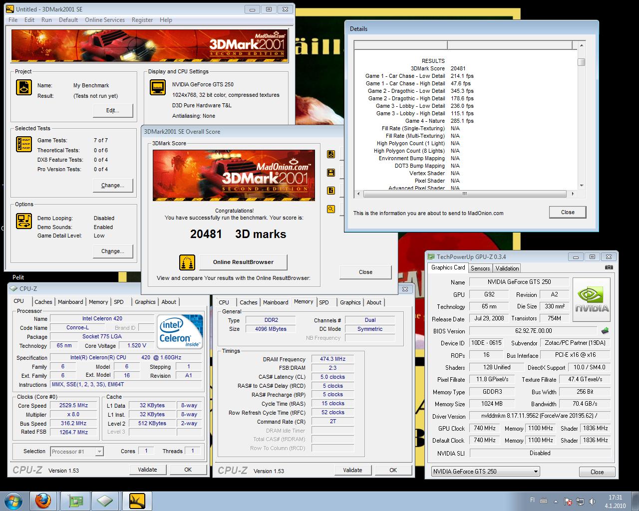Close the 3DMark2001 Overall Score dialog

pos(365,272)
